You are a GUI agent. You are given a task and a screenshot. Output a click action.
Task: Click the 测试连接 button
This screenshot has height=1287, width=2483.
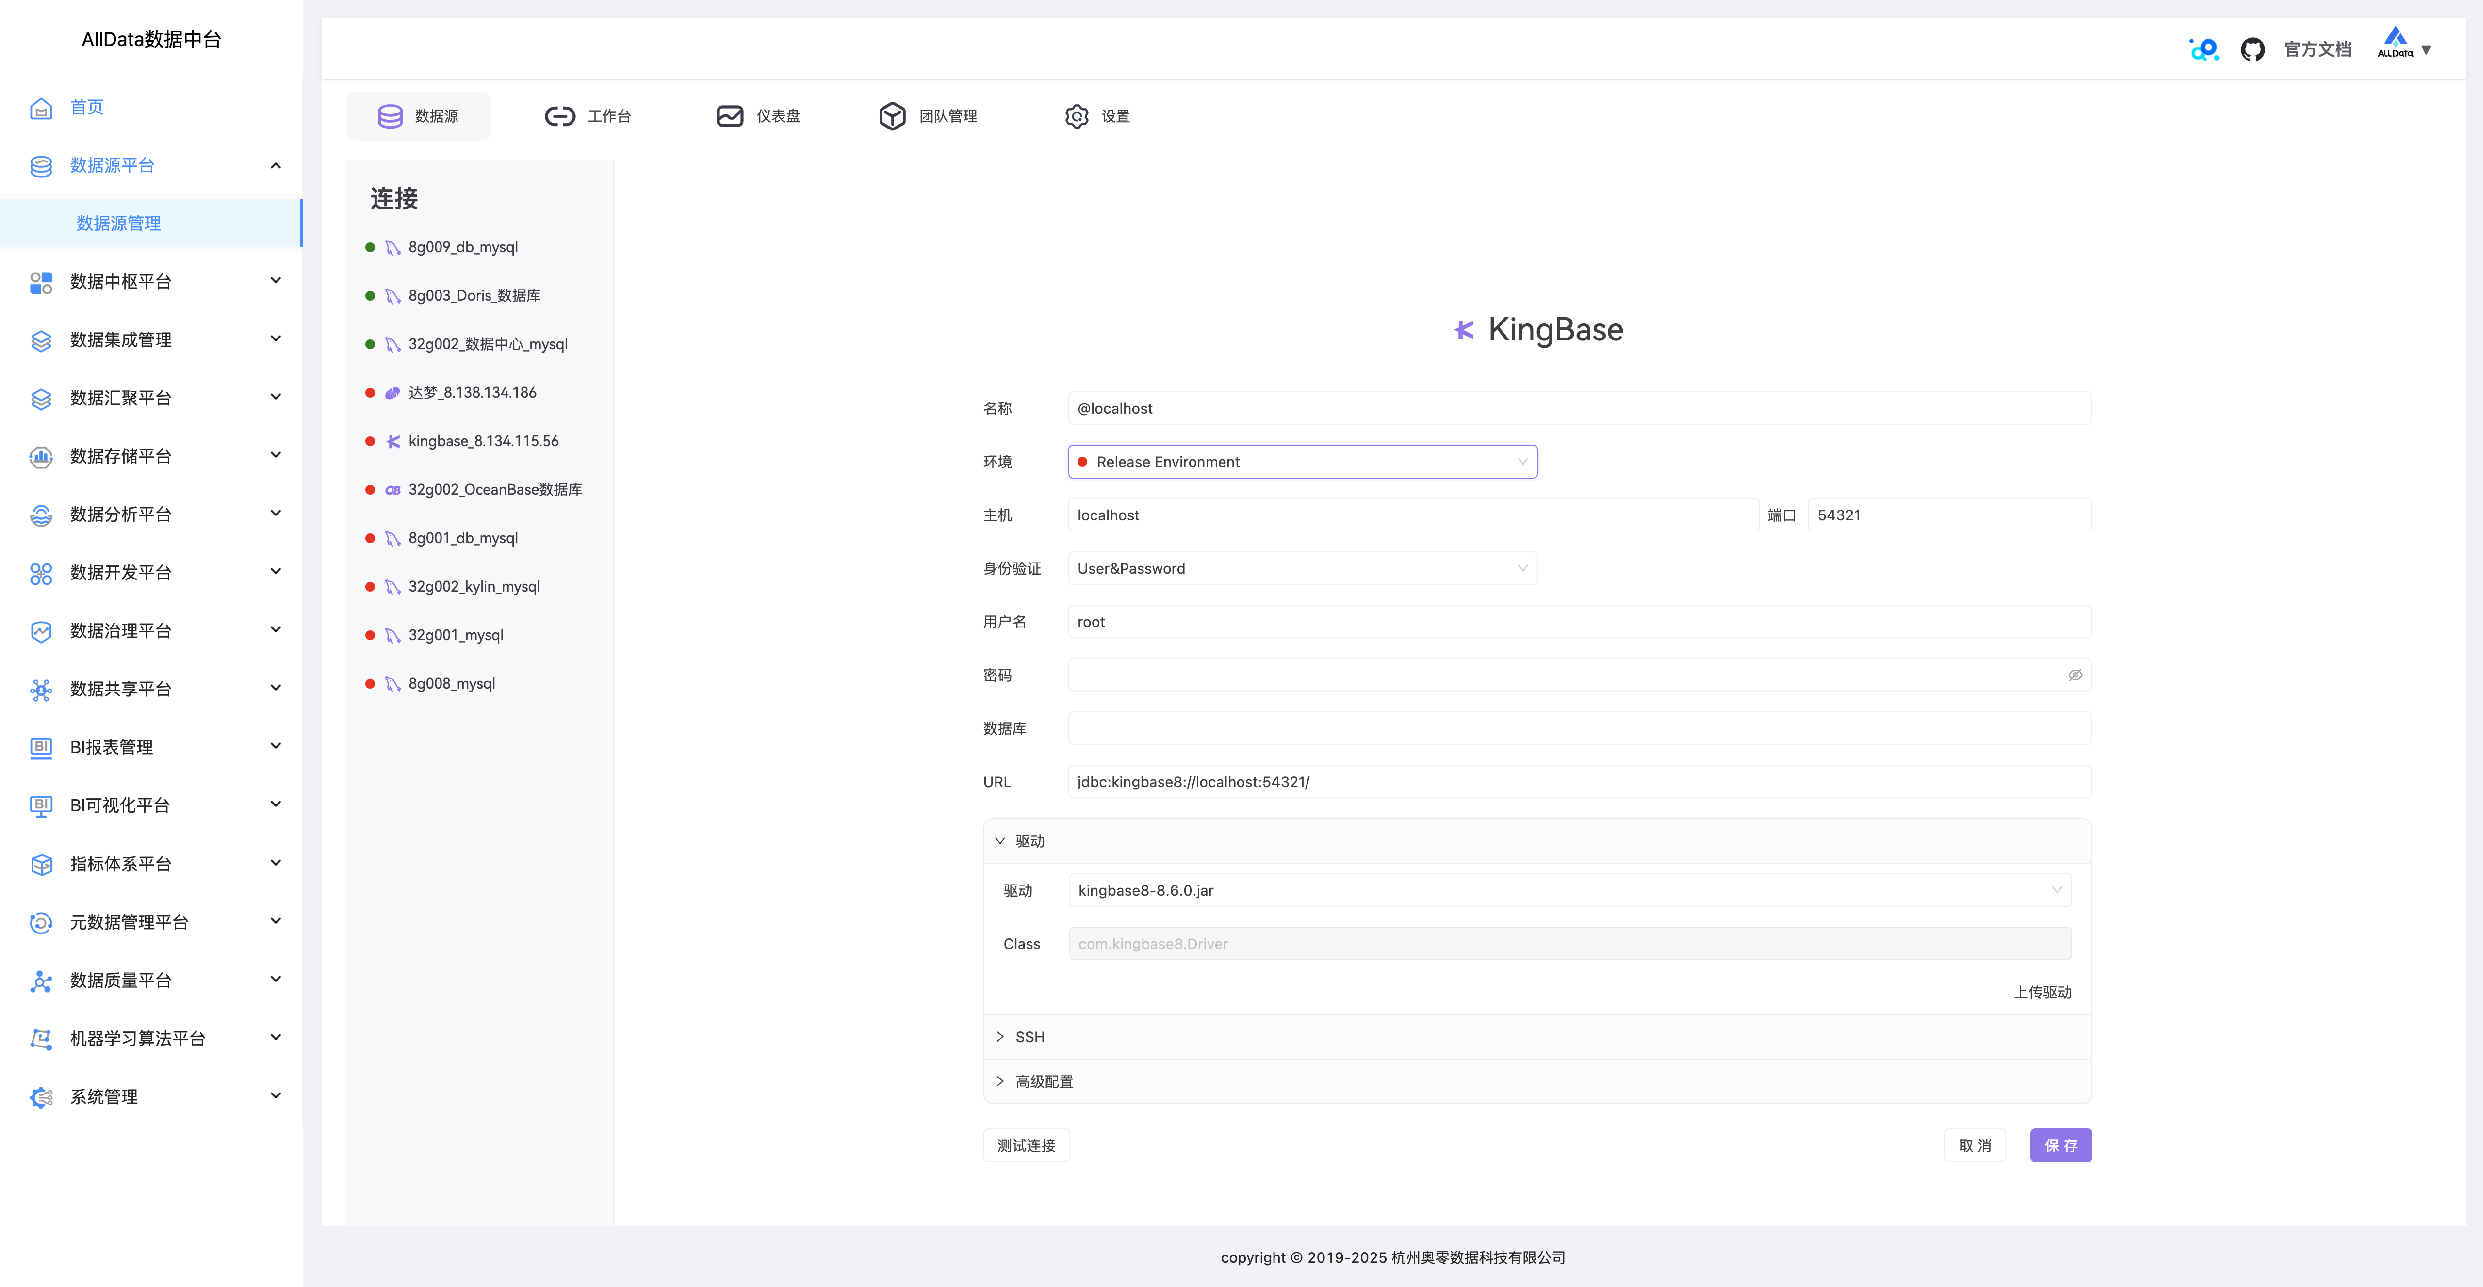click(1026, 1145)
